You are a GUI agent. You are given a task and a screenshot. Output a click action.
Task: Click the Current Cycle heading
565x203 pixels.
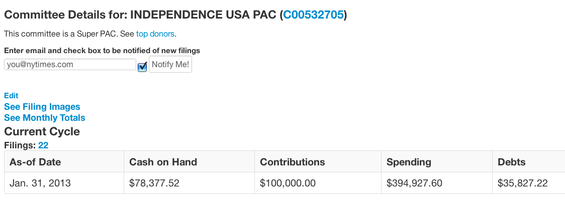coord(42,132)
